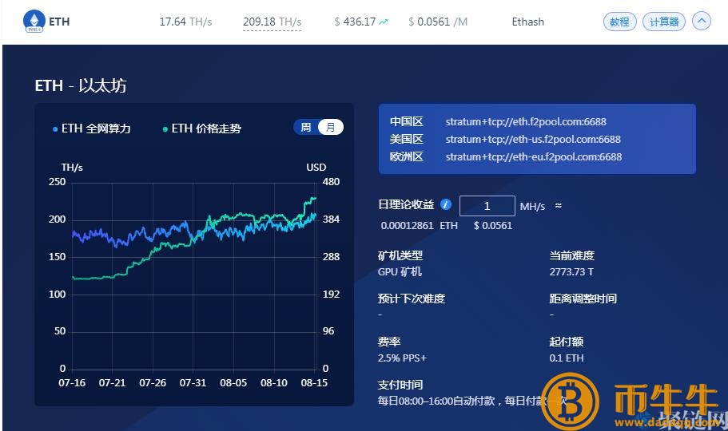Click the 2773.73 T difficulty value
728x431 pixels.
pyautogui.click(x=571, y=272)
